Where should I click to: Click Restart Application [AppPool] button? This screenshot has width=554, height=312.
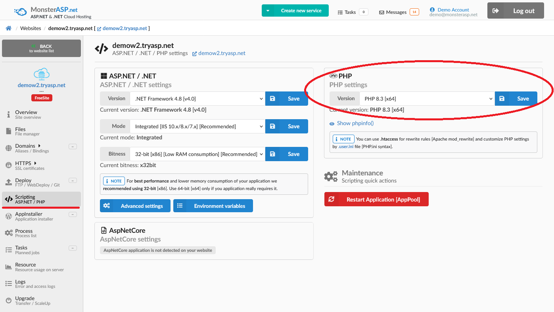pyautogui.click(x=376, y=200)
